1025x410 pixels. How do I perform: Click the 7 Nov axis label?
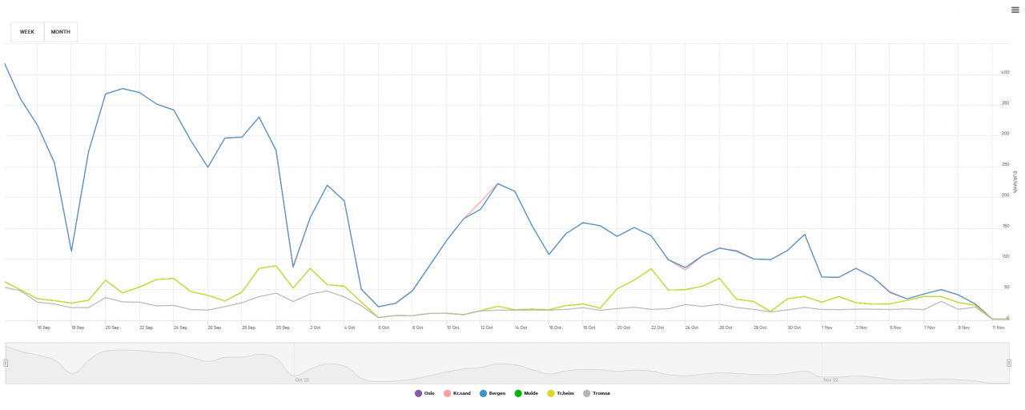[x=930, y=328]
